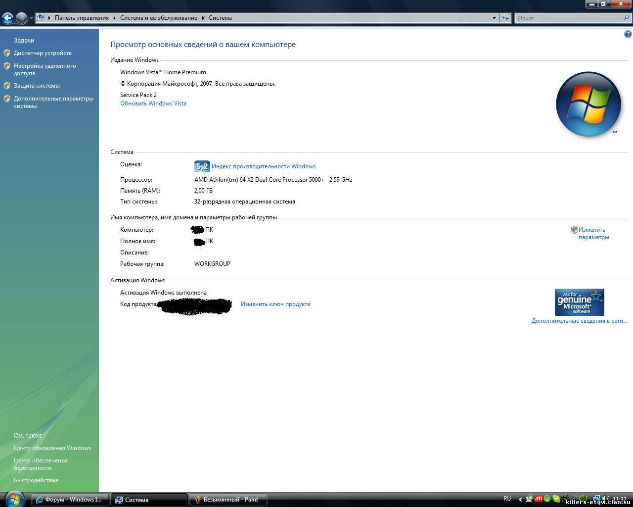Click shield icon beside Изменить параметры
The height and width of the screenshot is (507, 633).
coord(574,230)
